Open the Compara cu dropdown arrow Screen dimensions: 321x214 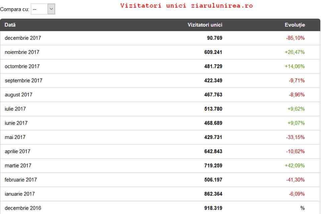[x=51, y=9]
